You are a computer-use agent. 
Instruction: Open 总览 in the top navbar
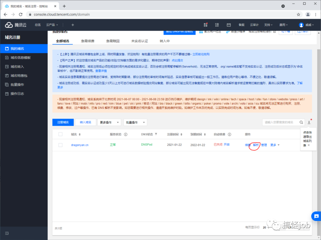(x=38, y=25)
